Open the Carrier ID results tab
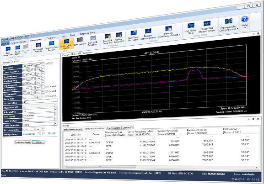The image size is (264, 184). [x=128, y=127]
